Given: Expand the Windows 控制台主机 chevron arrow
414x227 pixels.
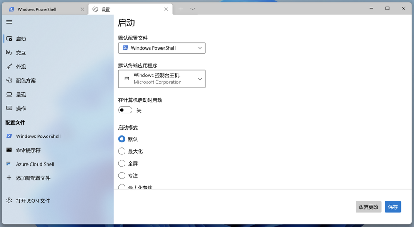Looking at the screenshot, I should [200, 79].
